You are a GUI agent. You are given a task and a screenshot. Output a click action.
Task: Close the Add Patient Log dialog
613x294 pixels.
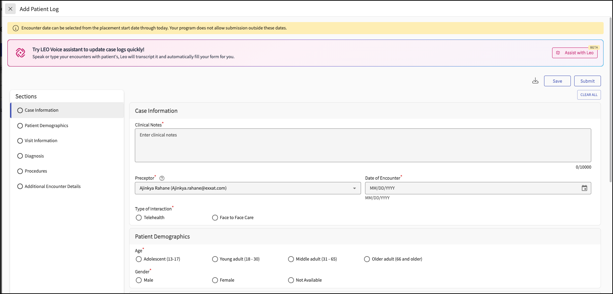click(10, 9)
